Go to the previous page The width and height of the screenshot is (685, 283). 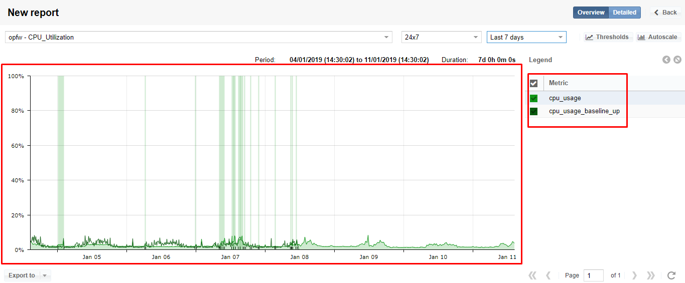(x=549, y=275)
